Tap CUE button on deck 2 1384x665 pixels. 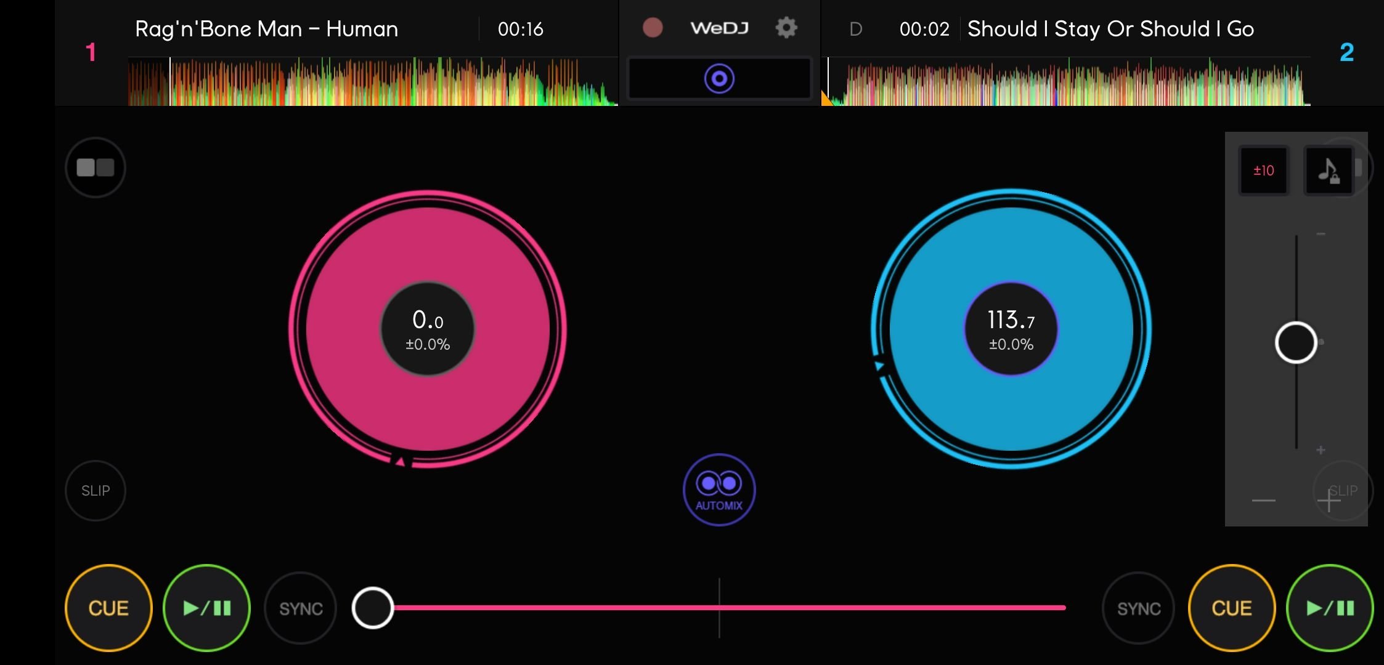click(1232, 608)
